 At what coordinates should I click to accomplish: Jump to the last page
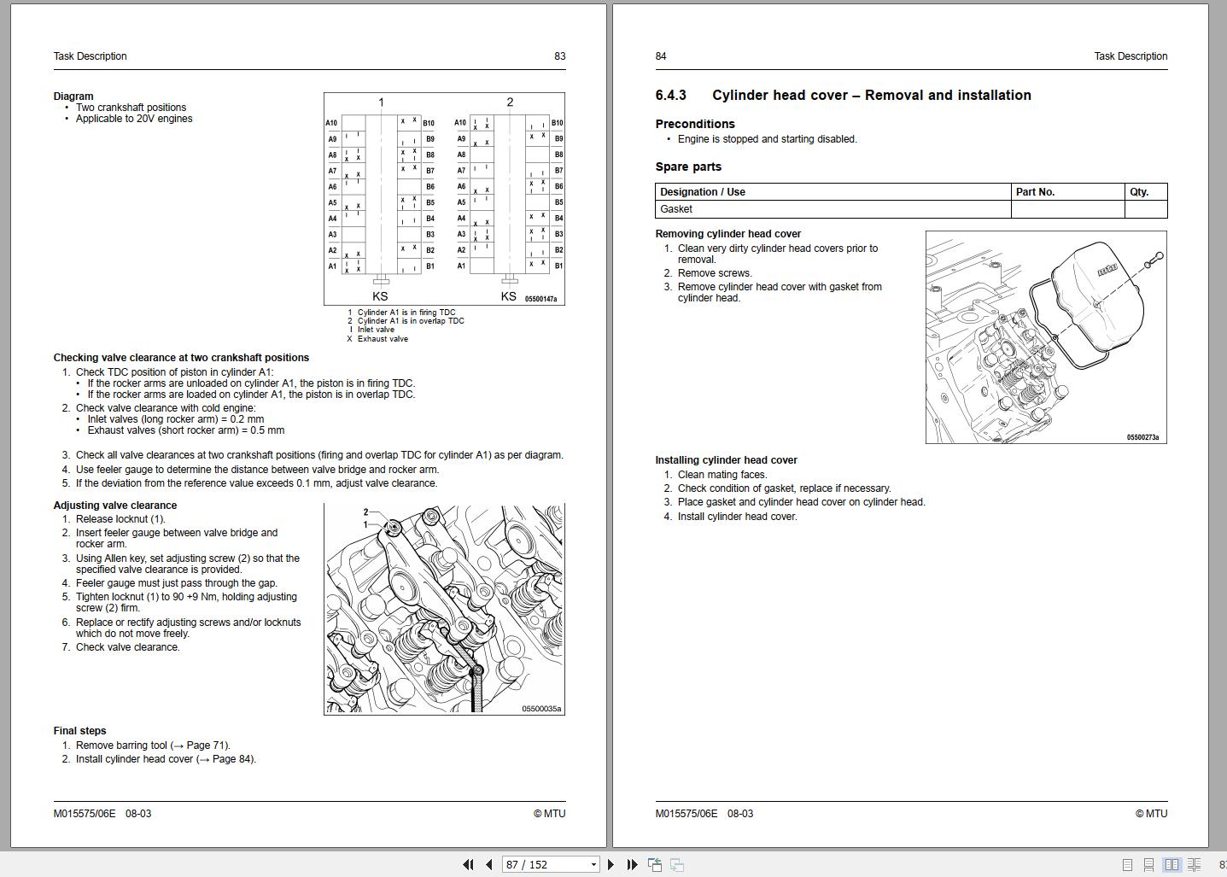tap(632, 864)
